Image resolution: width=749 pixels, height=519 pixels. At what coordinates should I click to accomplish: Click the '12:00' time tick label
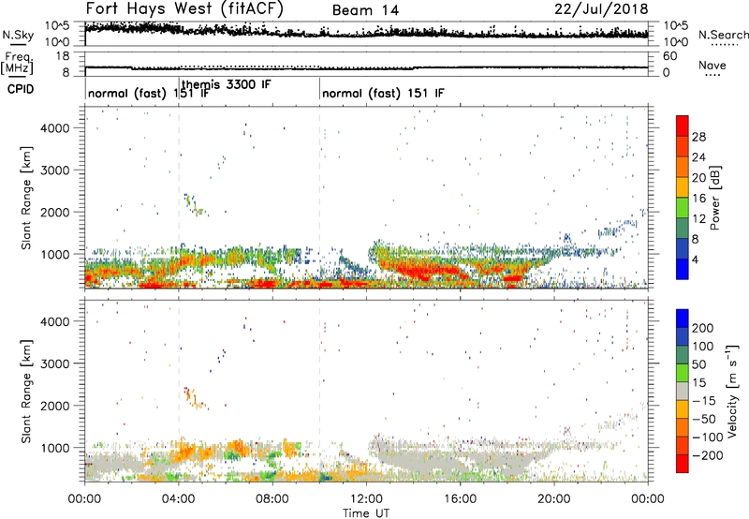[x=366, y=499]
